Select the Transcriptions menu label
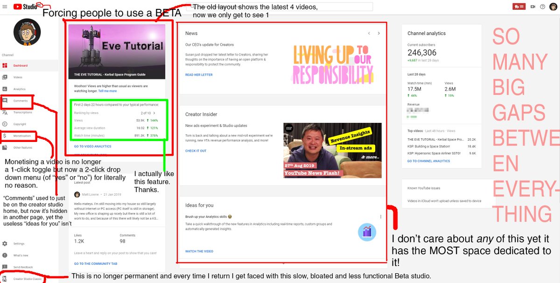560x283 pixels. pos(23,113)
